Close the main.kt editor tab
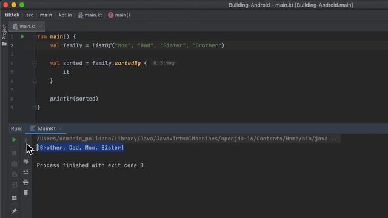 click(x=41, y=26)
